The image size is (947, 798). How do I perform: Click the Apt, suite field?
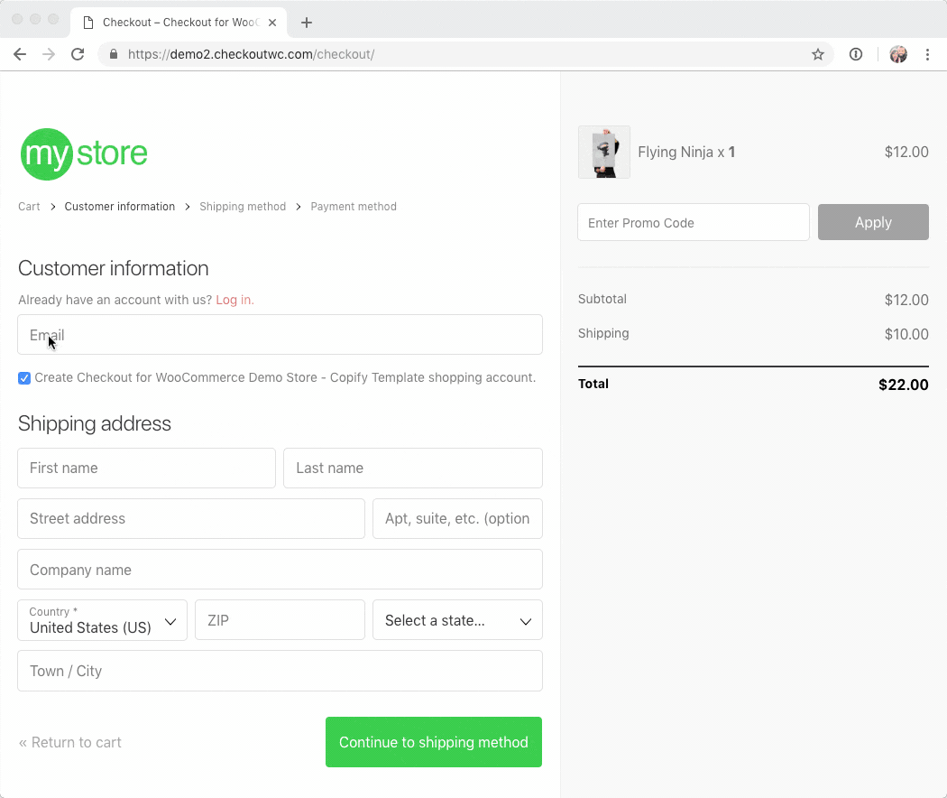tap(458, 519)
